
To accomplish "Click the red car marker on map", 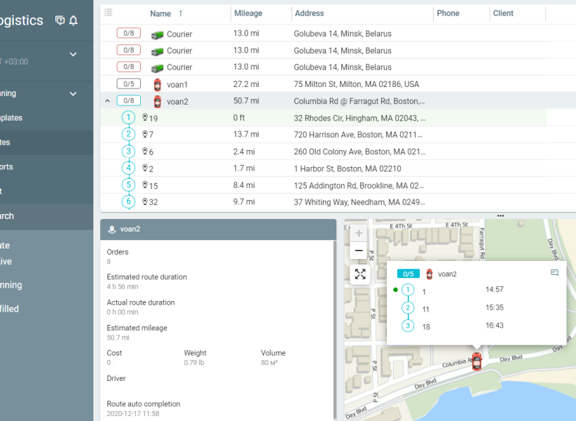I will 476,361.
